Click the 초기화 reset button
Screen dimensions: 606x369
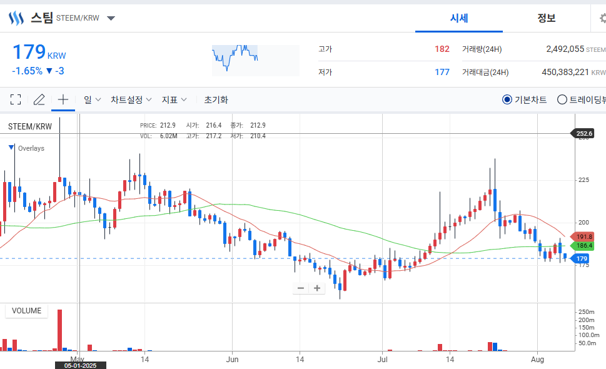216,99
